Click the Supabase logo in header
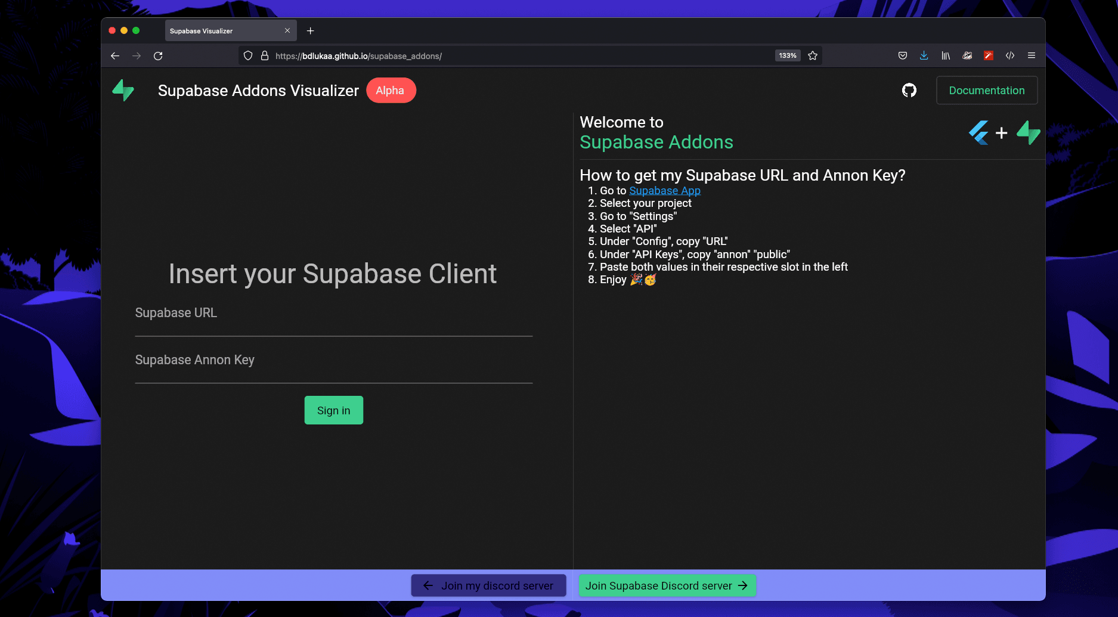Image resolution: width=1118 pixels, height=617 pixels. (x=123, y=91)
